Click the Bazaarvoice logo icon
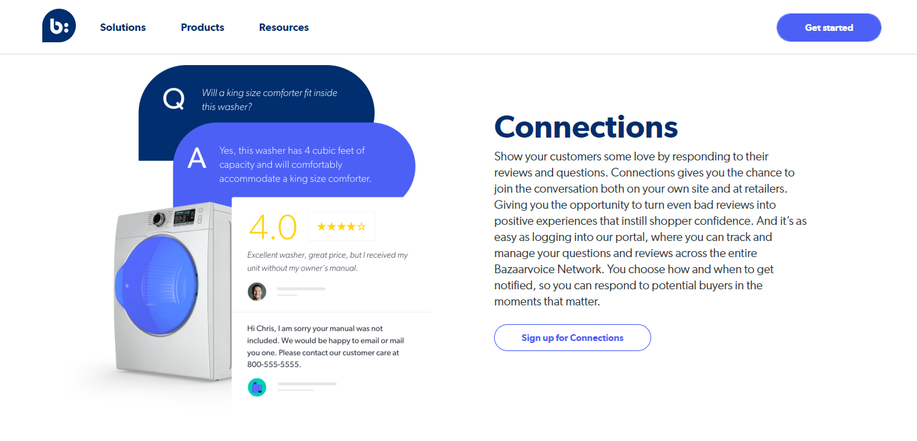Screen dimensions: 917x441 [x=59, y=26]
